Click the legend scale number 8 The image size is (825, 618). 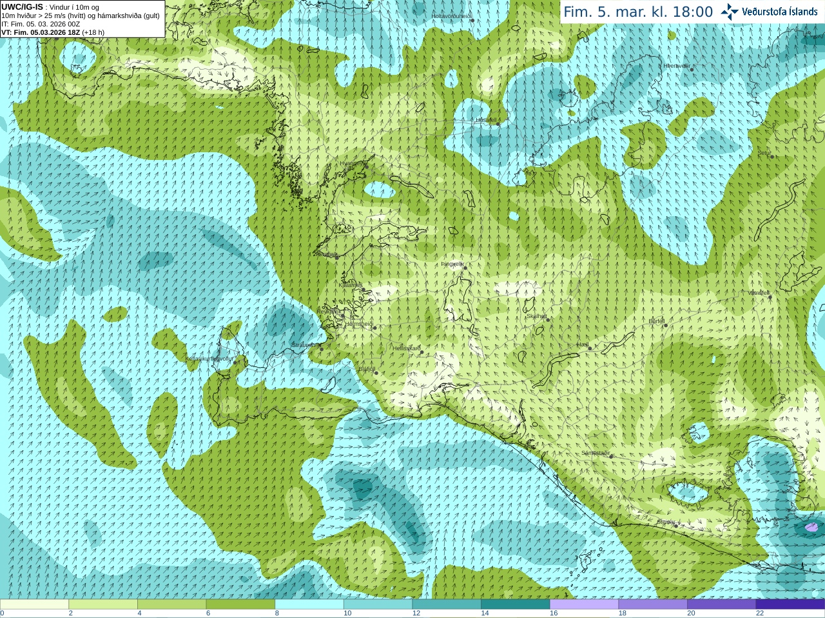[x=277, y=613]
